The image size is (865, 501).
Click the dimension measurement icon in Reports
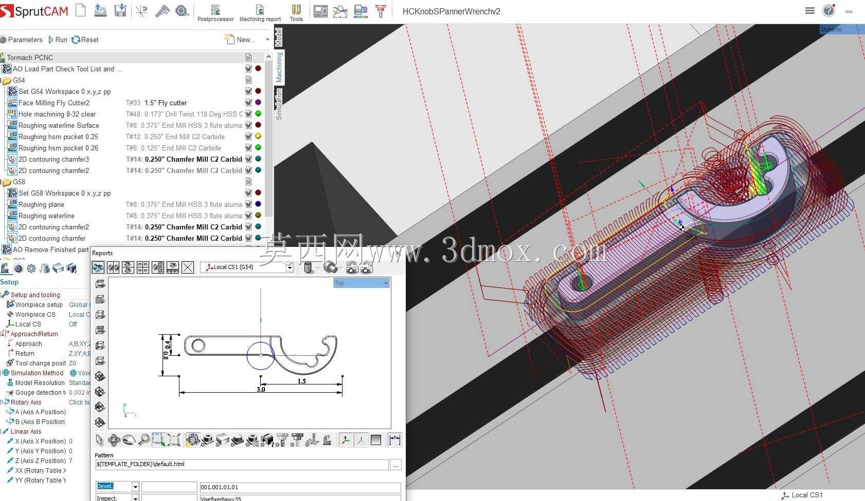click(395, 440)
